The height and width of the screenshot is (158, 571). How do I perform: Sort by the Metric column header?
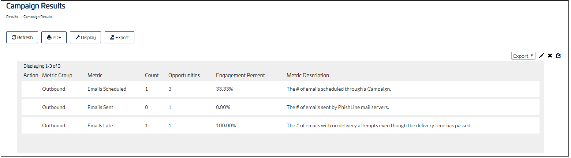coord(95,75)
